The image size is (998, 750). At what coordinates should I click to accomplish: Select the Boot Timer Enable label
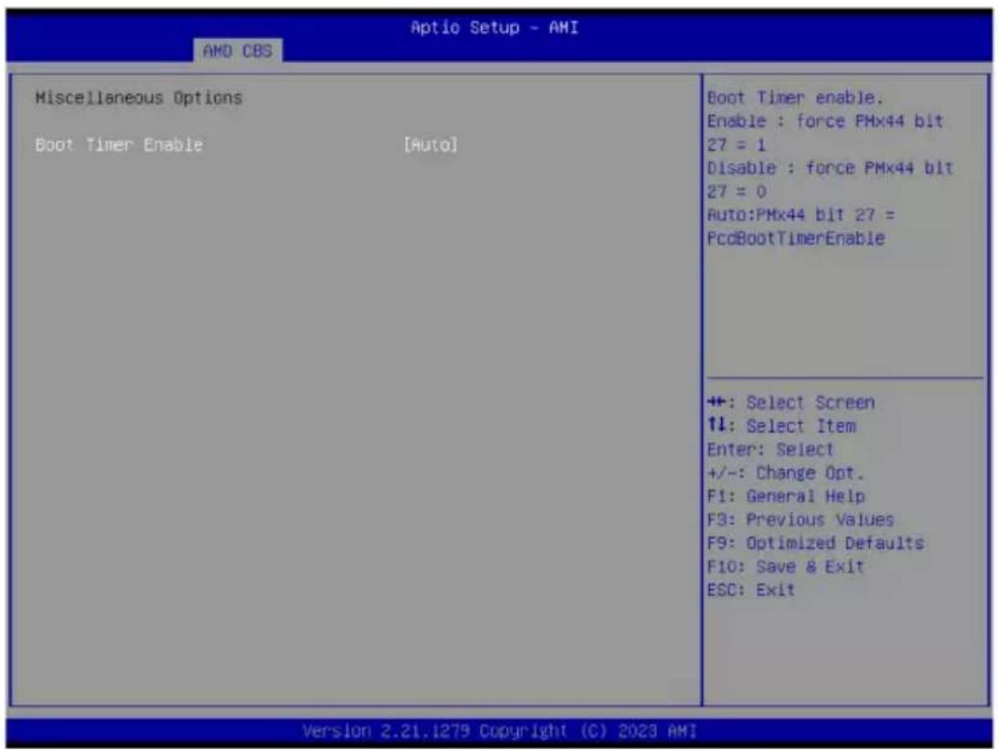pos(119,145)
